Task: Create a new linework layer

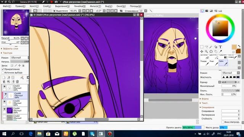Action: (x=8, y=77)
